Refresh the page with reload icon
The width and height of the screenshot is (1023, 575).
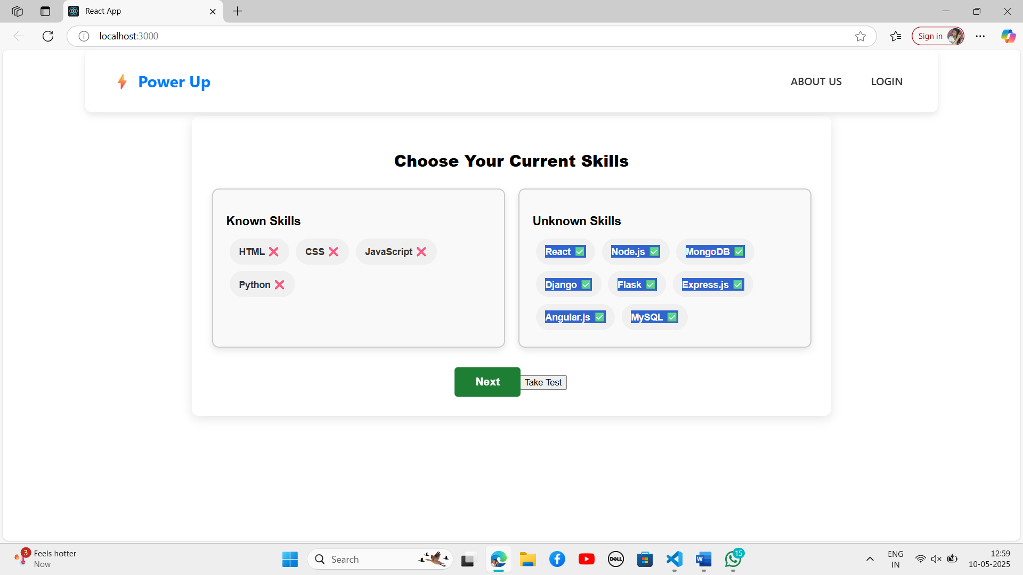pyautogui.click(x=48, y=36)
